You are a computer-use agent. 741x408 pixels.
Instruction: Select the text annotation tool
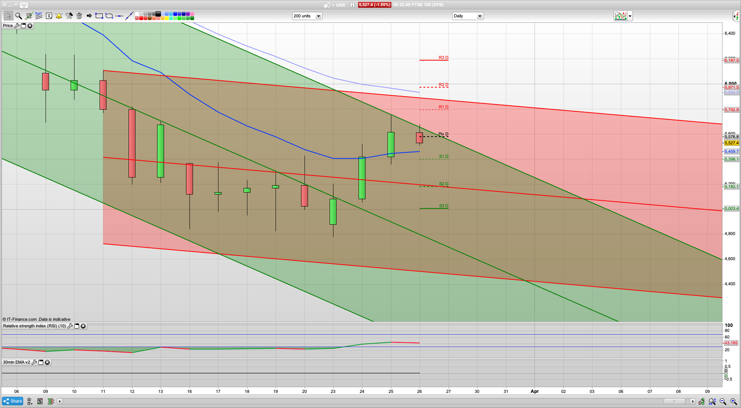49,16
